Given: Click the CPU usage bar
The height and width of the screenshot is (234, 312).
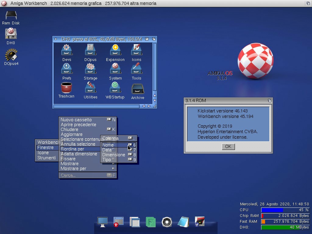Looking at the screenshot, I should [x=285, y=210].
